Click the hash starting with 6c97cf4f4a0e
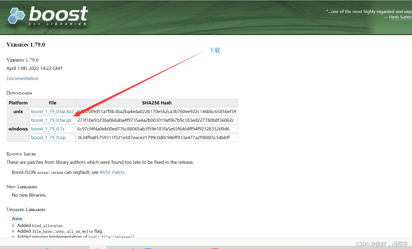The image size is (412, 249). pos(154,129)
